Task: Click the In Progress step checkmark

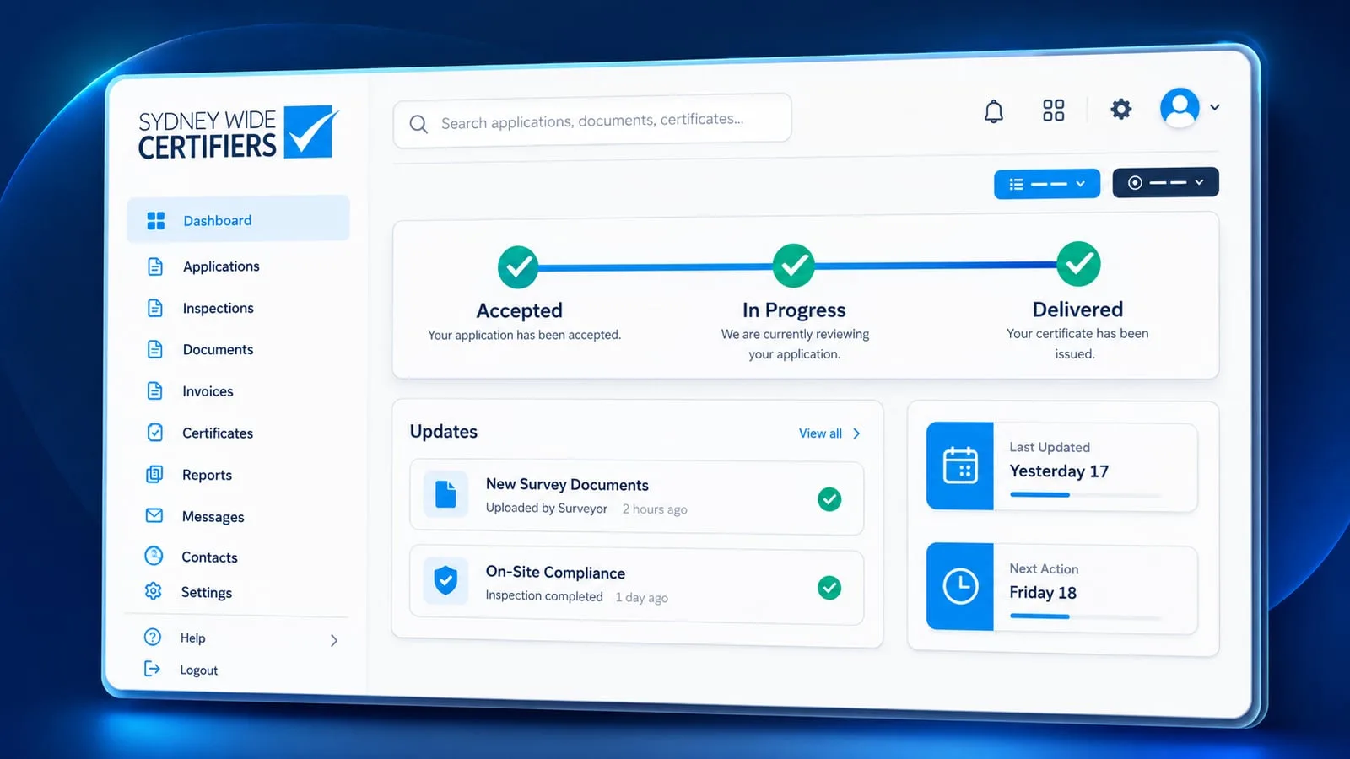Action: coord(794,266)
